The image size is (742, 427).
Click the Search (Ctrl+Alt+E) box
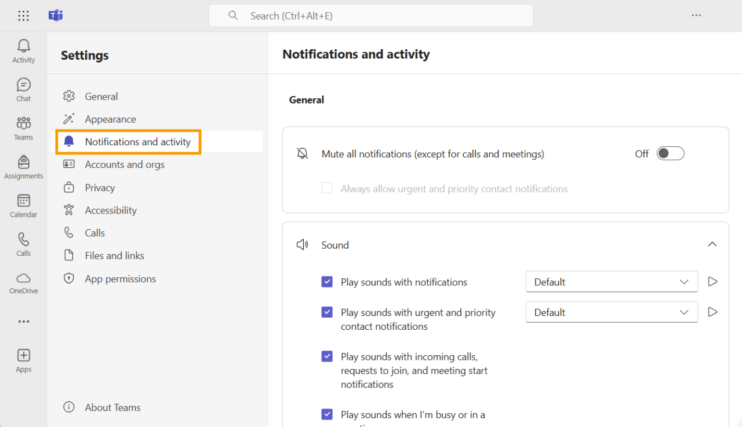[x=371, y=16]
